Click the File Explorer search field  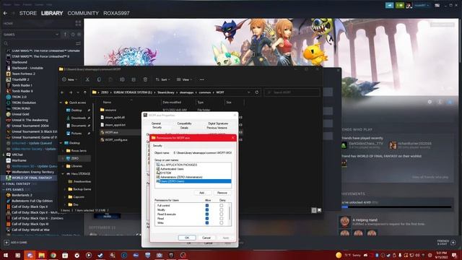click(292, 92)
